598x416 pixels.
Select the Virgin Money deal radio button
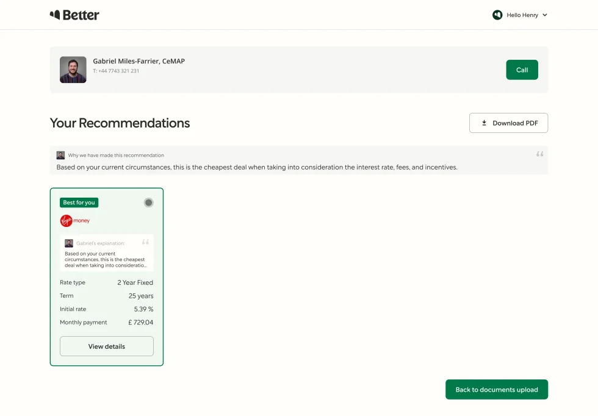pos(149,203)
